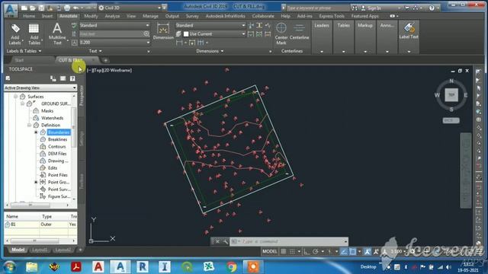Collapse the Definition tree node
488x274 pixels.
29,125
